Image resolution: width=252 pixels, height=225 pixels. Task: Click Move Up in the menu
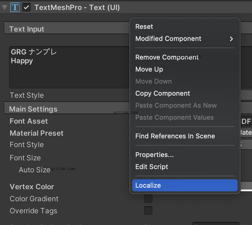point(149,69)
